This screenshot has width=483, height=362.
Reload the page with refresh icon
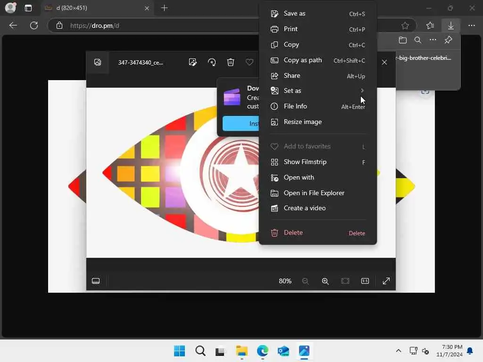(34, 25)
